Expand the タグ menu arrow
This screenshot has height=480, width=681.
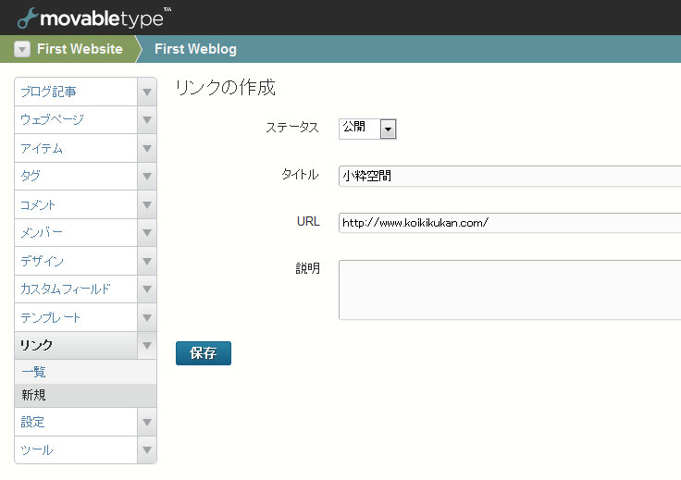click(x=147, y=177)
